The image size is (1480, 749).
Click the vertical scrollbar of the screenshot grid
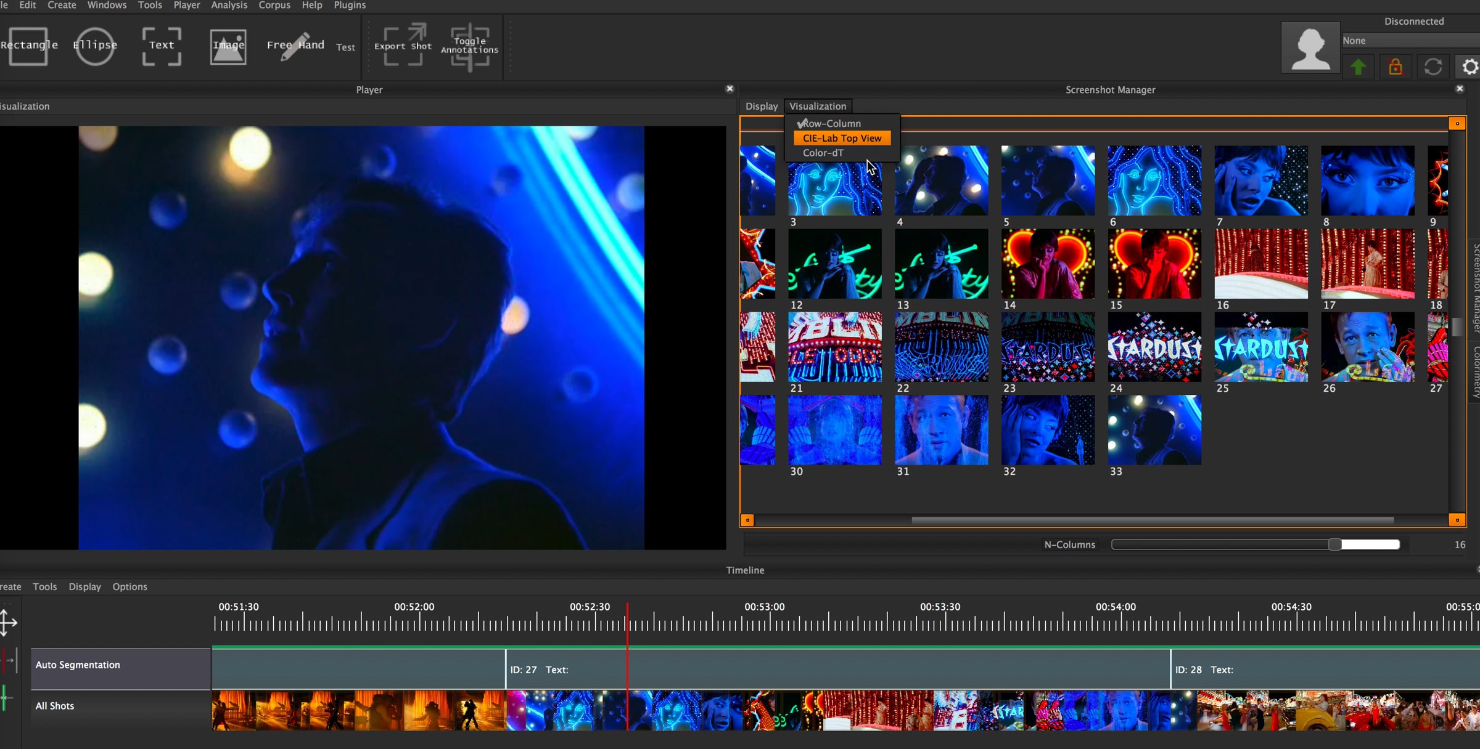point(1457,326)
